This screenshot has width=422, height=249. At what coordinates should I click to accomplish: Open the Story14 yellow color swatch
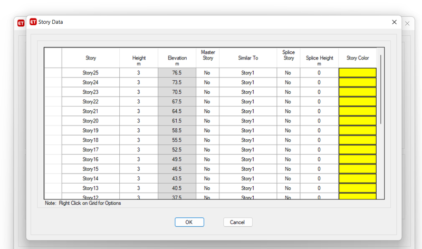[x=358, y=178]
